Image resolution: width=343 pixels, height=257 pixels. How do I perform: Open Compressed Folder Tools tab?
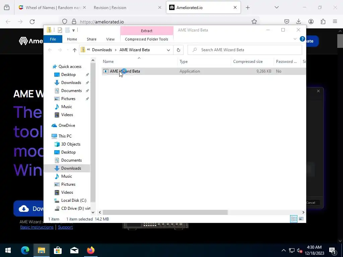click(147, 39)
